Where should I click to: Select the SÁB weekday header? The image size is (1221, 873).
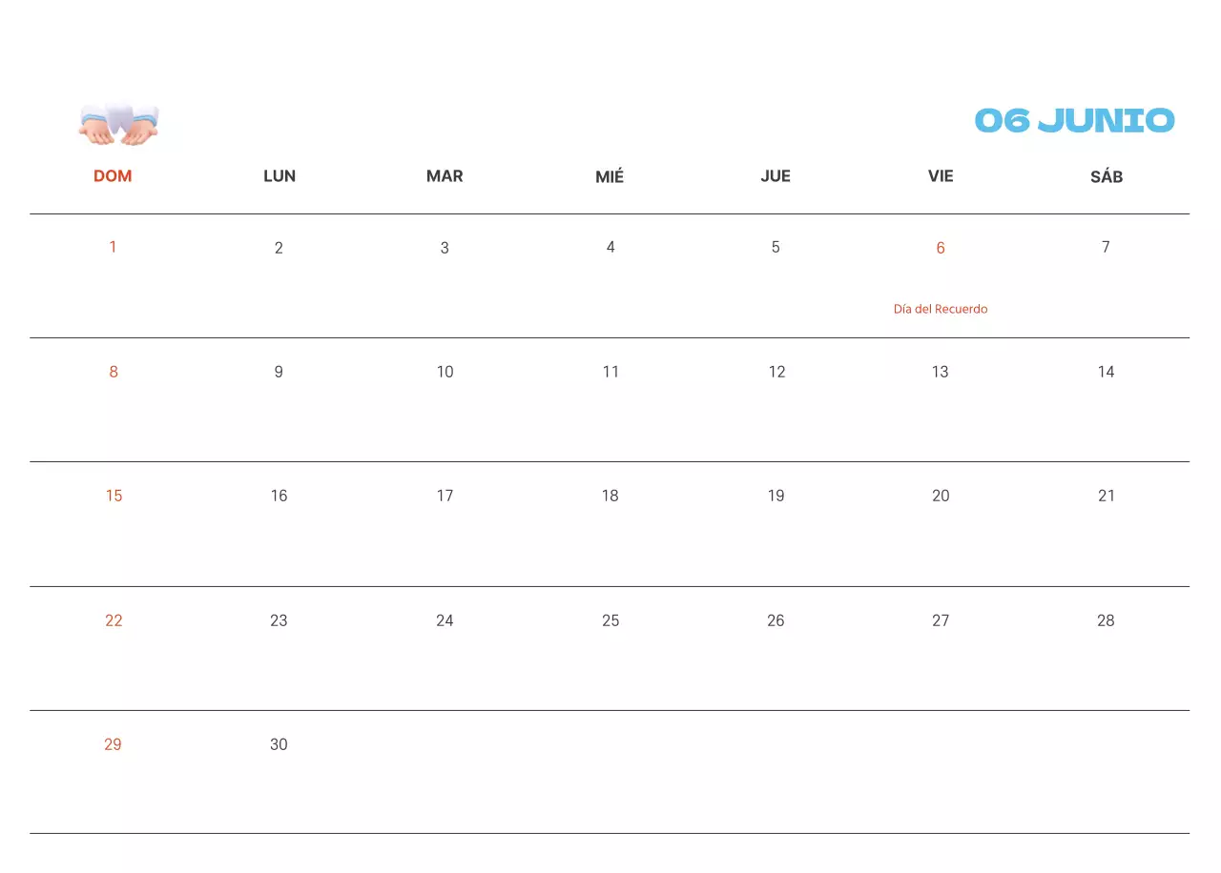tap(1107, 176)
